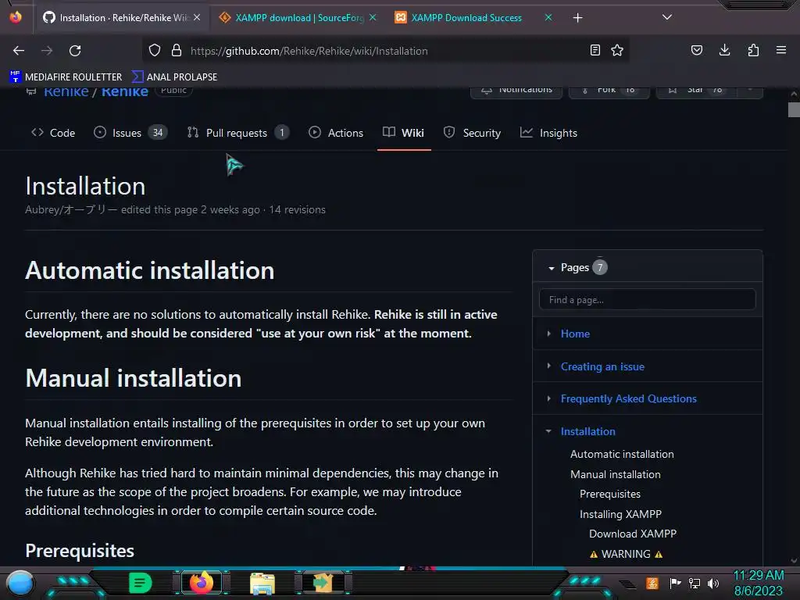Close the Installation Rehike Wiki tab
Viewport: 800px width, 600px height.
197,17
